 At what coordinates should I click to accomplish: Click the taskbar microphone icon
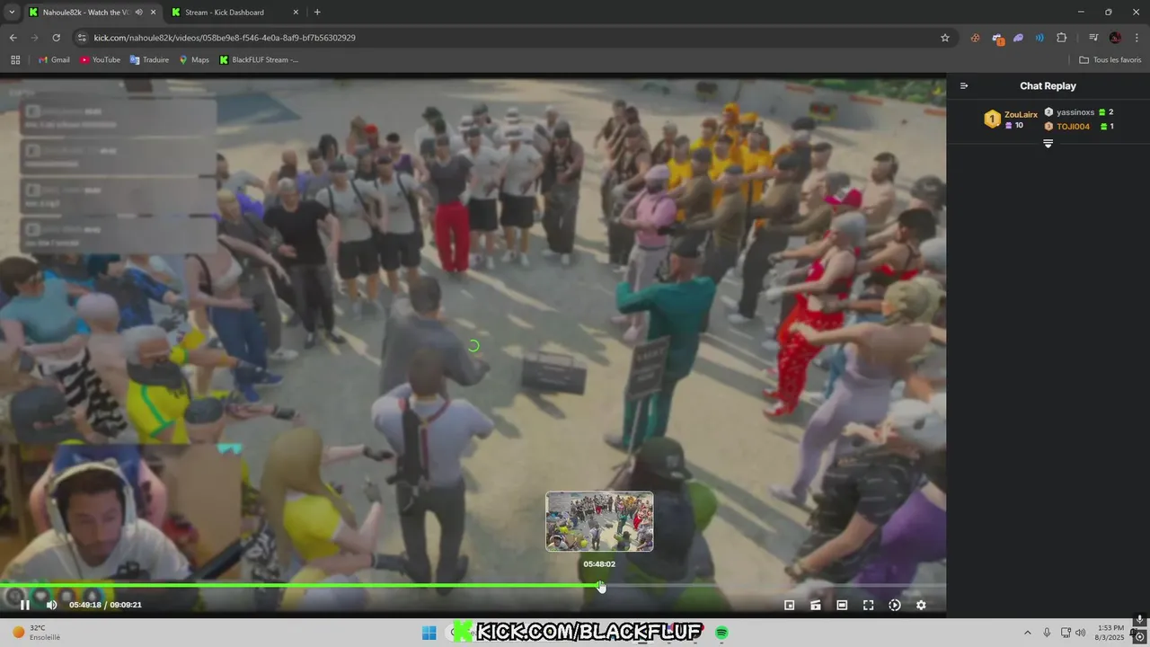click(x=1047, y=633)
